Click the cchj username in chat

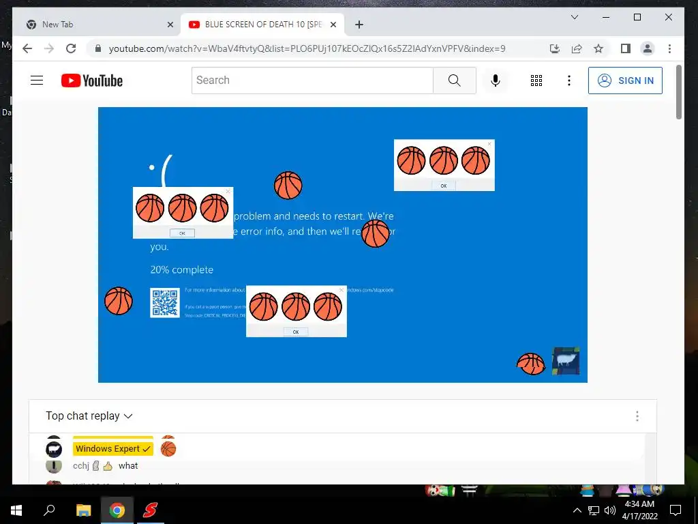coord(81,465)
